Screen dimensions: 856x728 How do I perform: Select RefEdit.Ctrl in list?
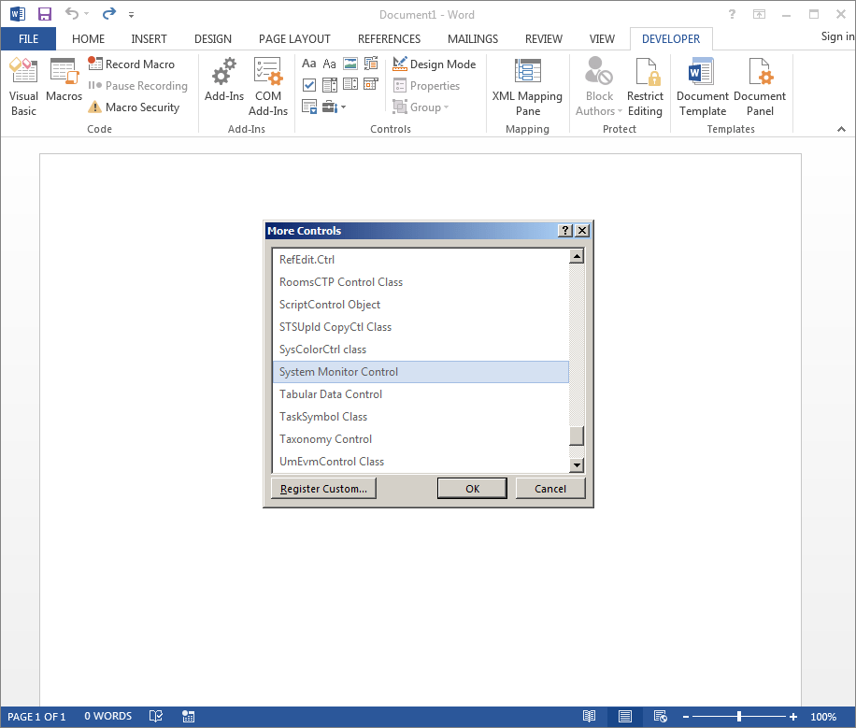click(421, 260)
